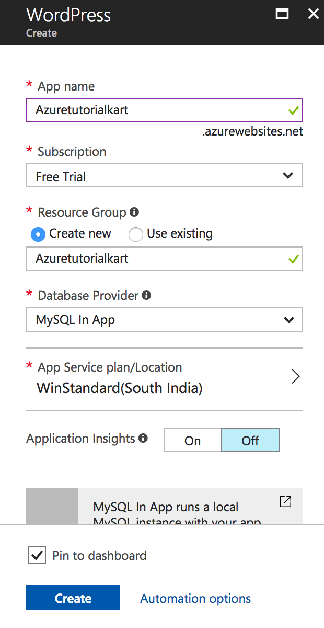Open the Subscription dropdown

coord(165,175)
